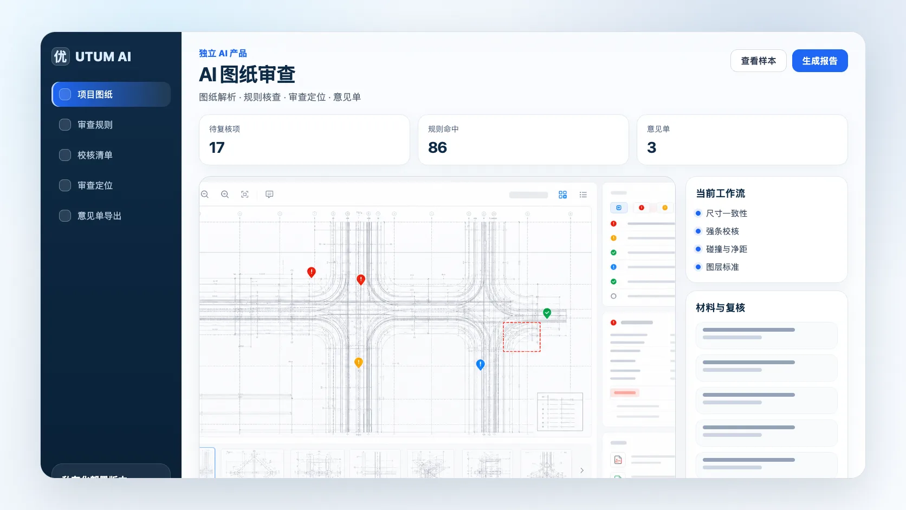Open the legend table on drawing
The image size is (906, 510).
[x=560, y=412]
